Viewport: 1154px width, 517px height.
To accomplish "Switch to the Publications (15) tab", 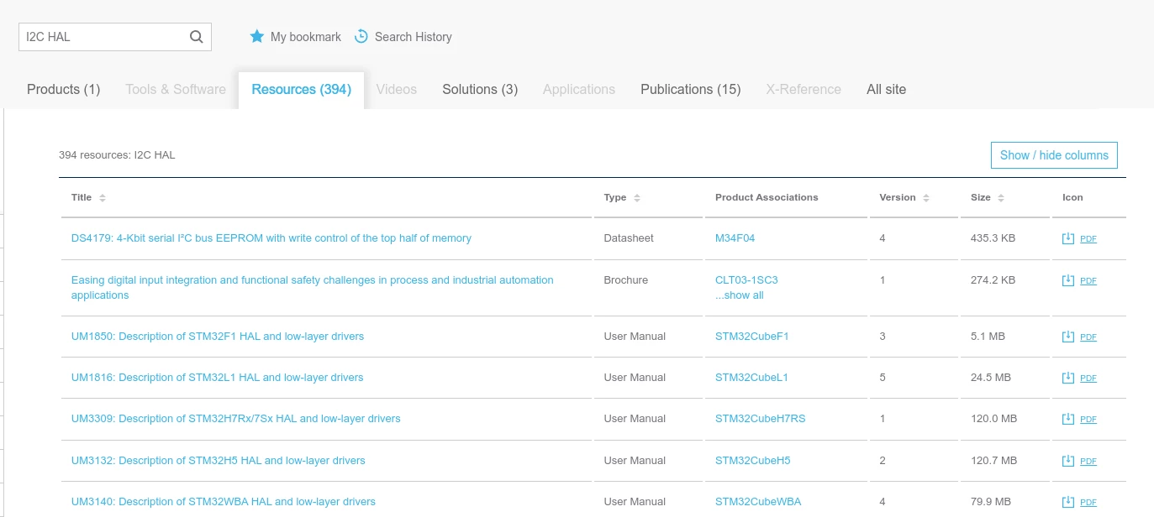I will pyautogui.click(x=691, y=89).
